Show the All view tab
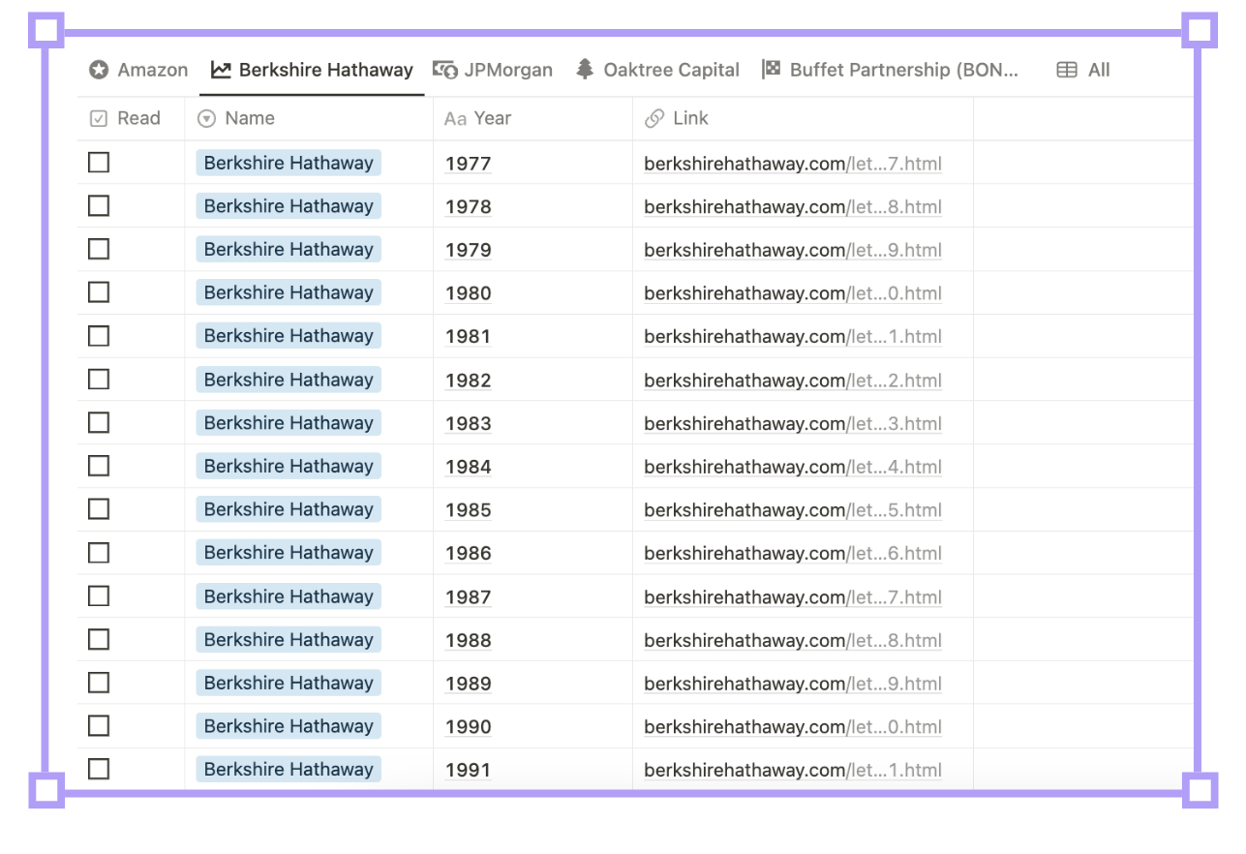The height and width of the screenshot is (854, 1246). [x=1083, y=70]
